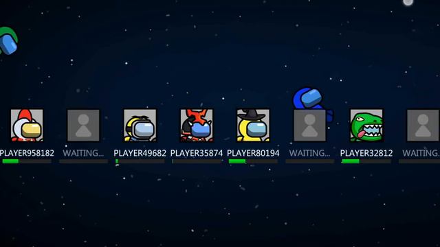Click the loading progress bar under PLAYER958182
The image size is (440, 247).
(x=27, y=161)
